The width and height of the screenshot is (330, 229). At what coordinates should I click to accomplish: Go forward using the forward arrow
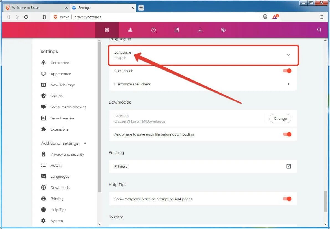[x=17, y=17]
